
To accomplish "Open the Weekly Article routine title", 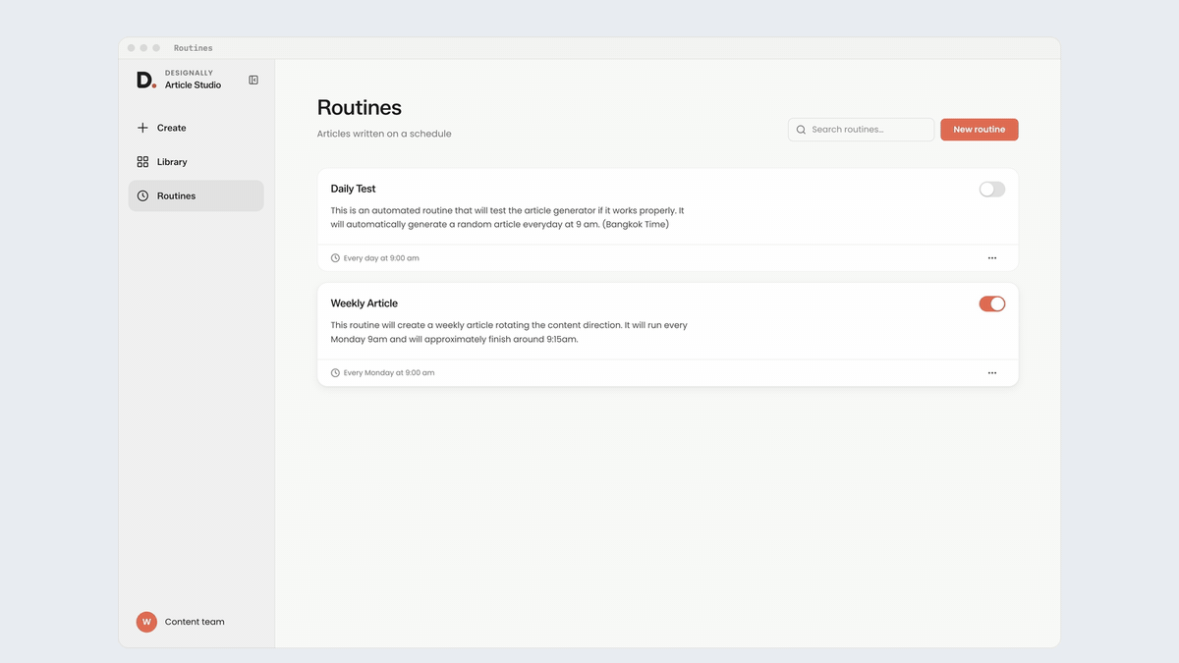I will [365, 304].
